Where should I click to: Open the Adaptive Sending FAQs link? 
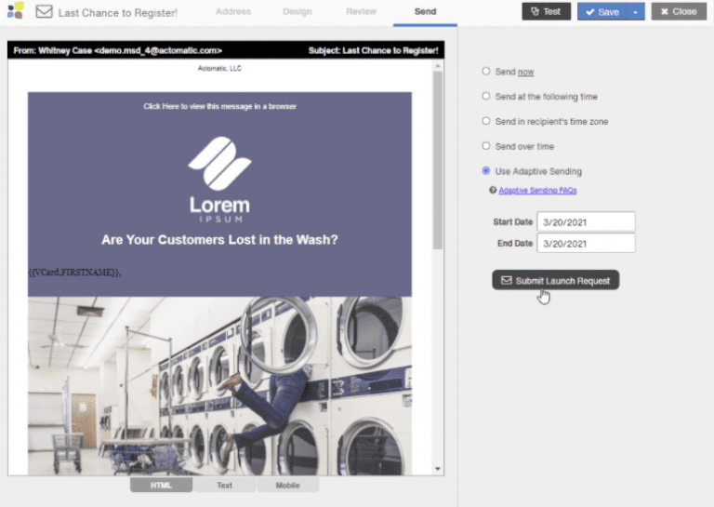[x=537, y=190]
